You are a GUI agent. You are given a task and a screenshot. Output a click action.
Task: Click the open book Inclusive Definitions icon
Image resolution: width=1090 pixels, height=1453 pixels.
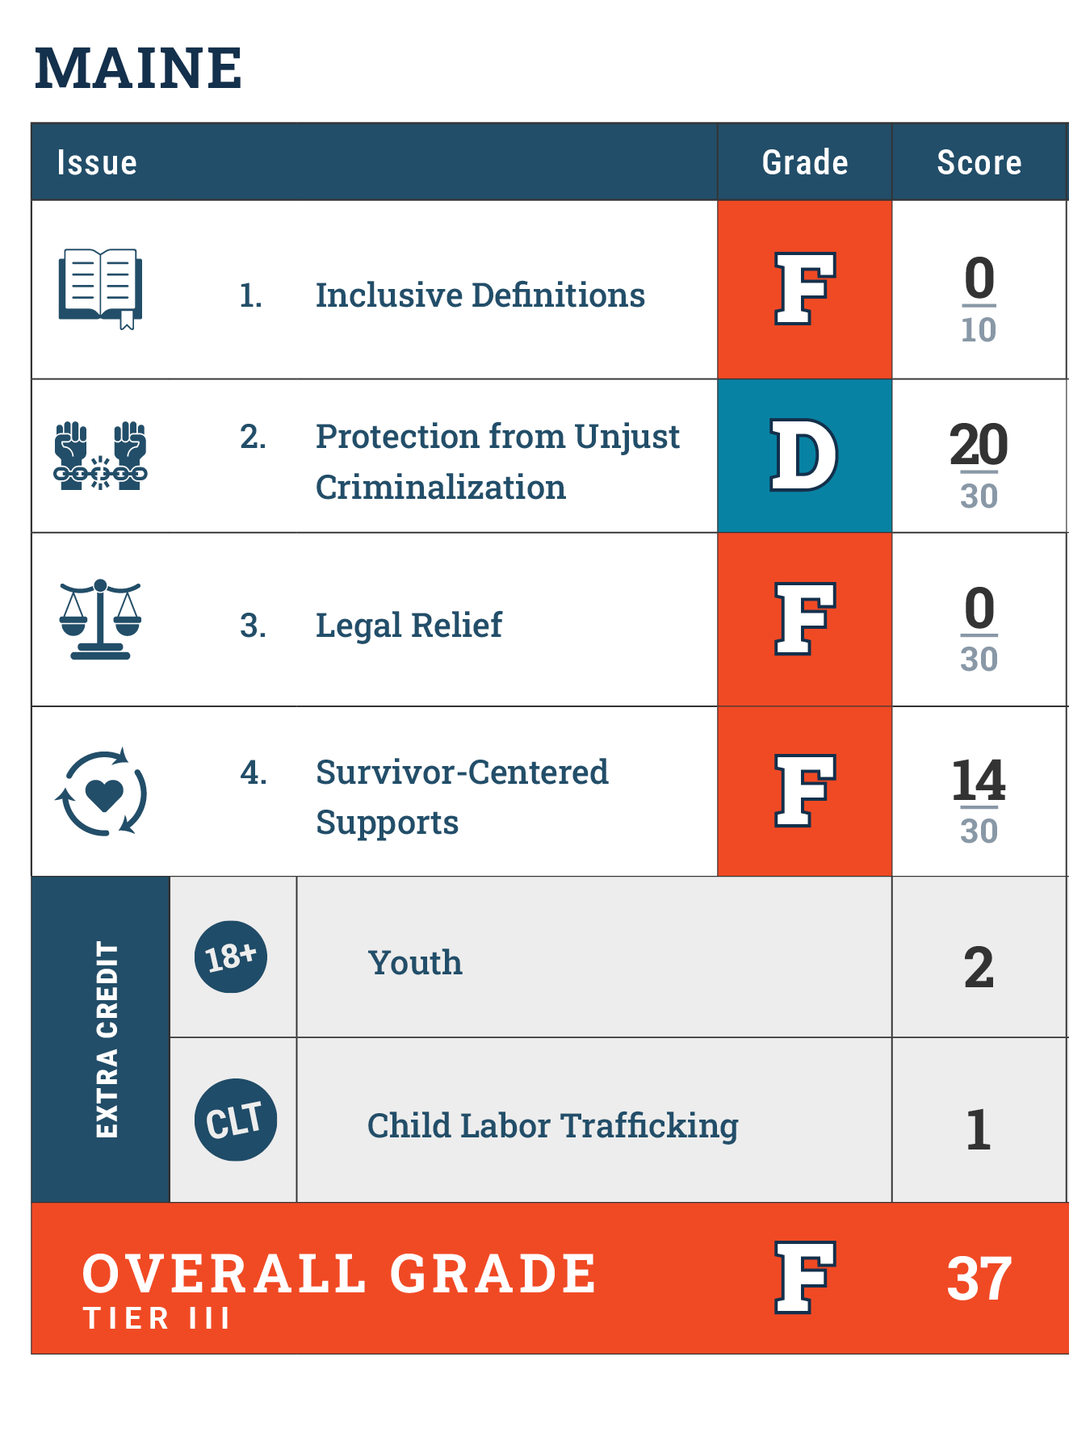pyautogui.click(x=100, y=288)
